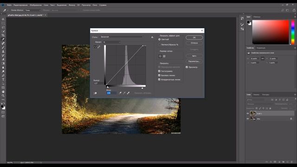Open the Channel dropdown in Curves
297x167 pixels.
(112, 42)
